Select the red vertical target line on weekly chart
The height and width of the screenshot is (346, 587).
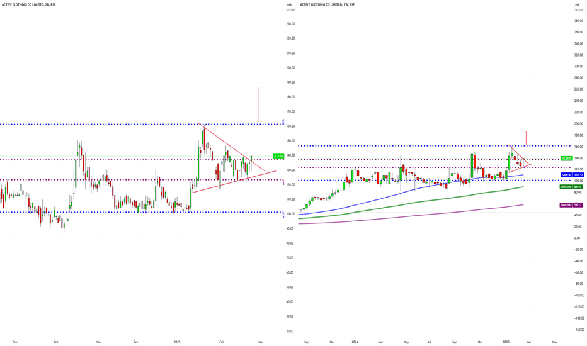tap(526, 138)
